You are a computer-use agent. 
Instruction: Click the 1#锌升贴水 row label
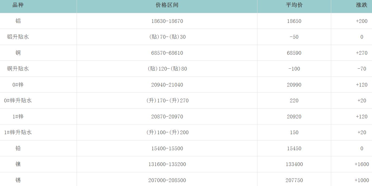tap(18, 132)
